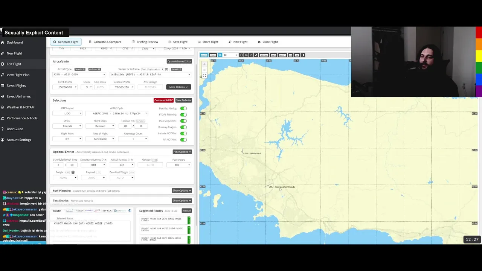Image resolution: width=482 pixels, height=271 pixels.
Task: Open the Flight Maps Detailed dropdown
Action: [x=100, y=126]
